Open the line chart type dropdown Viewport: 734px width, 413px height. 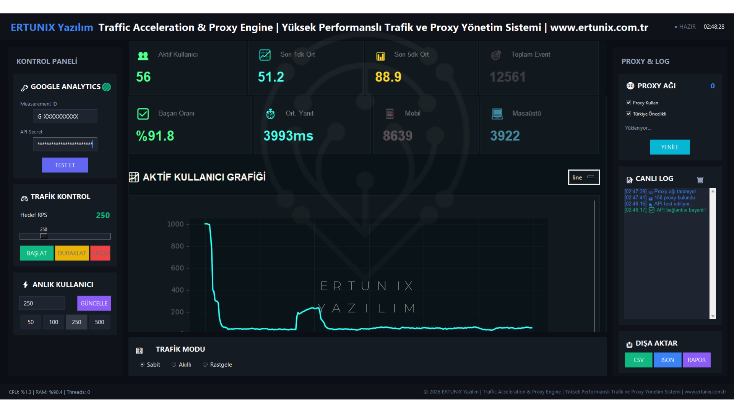584,177
